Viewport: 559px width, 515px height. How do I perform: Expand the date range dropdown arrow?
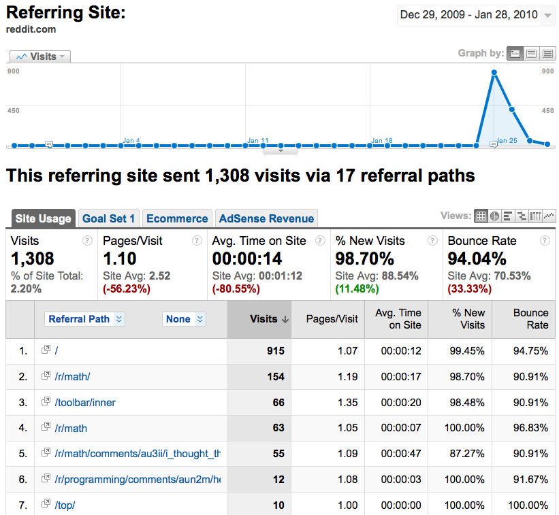point(547,15)
